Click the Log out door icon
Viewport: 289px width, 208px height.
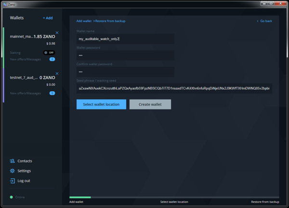pos(13,181)
